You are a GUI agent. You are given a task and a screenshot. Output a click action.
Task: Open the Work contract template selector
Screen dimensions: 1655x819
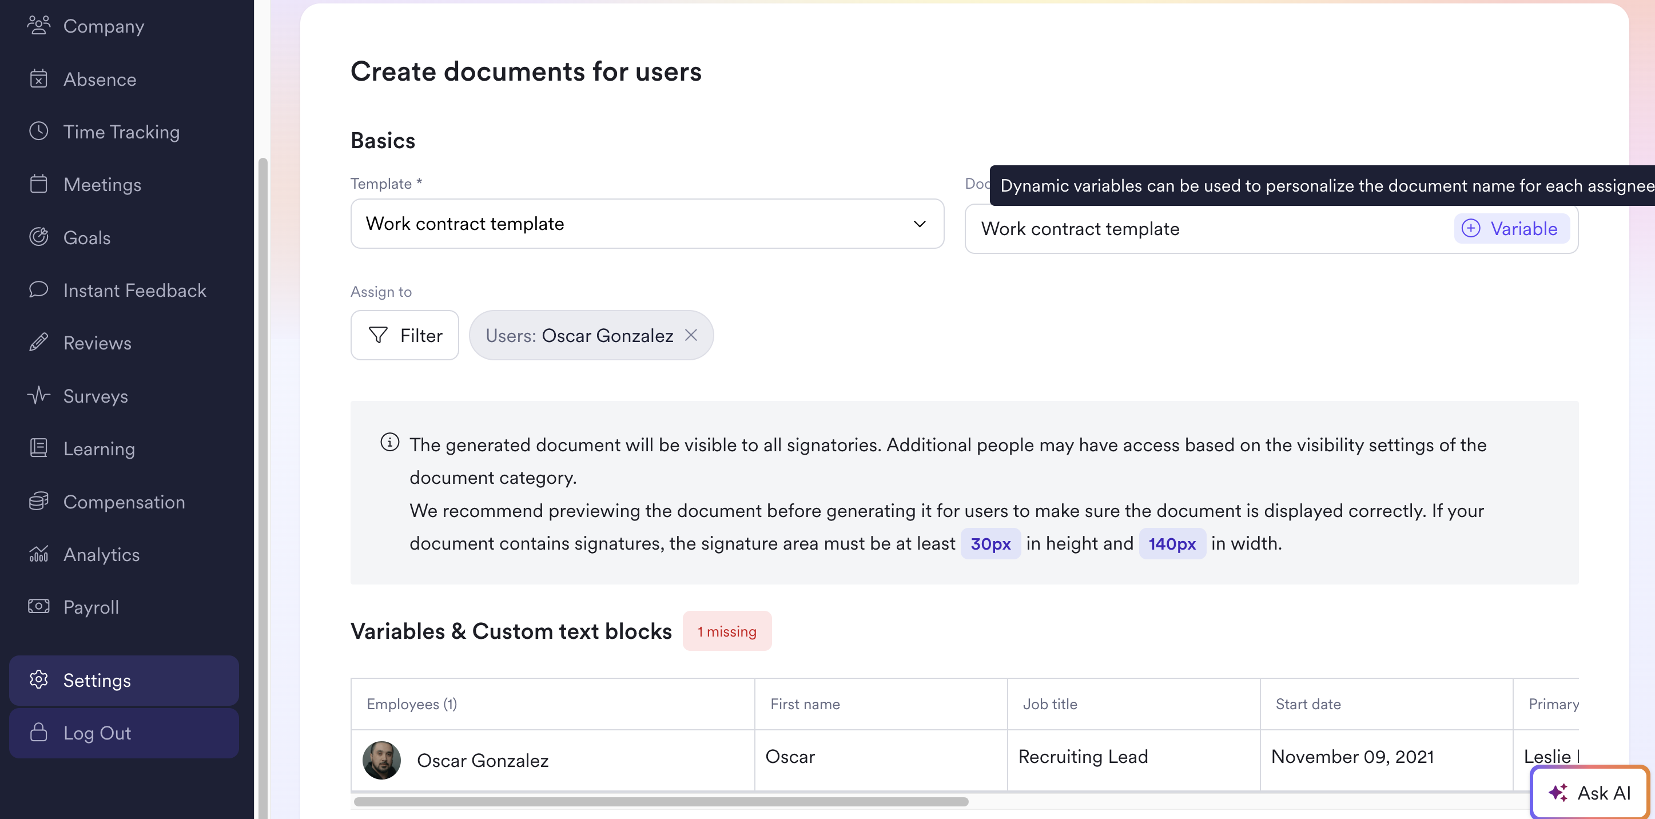[647, 224]
